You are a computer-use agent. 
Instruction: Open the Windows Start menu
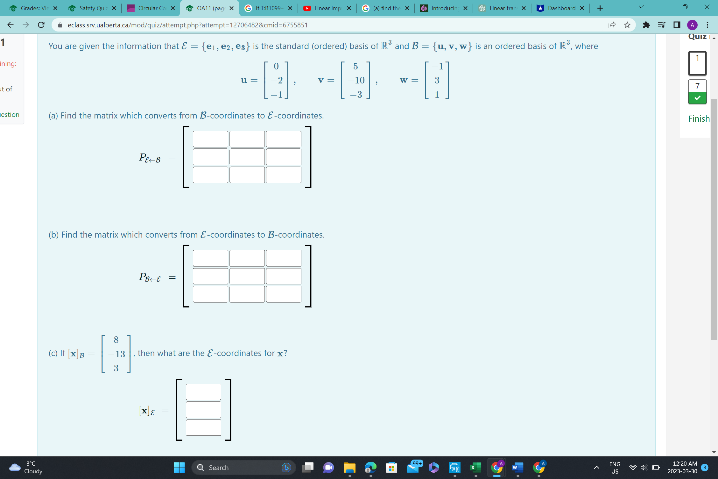pyautogui.click(x=179, y=468)
